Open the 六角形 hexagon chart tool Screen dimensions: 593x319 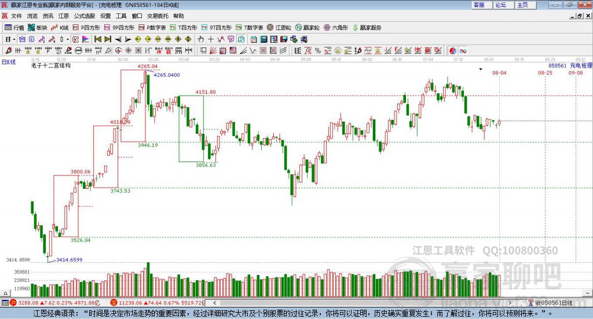[x=336, y=28]
